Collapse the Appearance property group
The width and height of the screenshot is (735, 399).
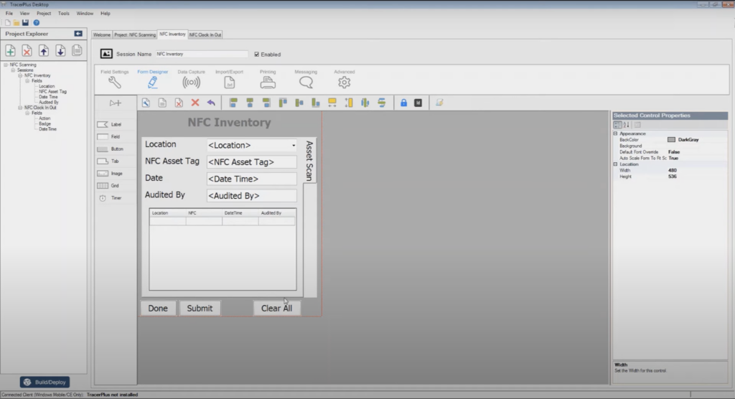(615, 133)
